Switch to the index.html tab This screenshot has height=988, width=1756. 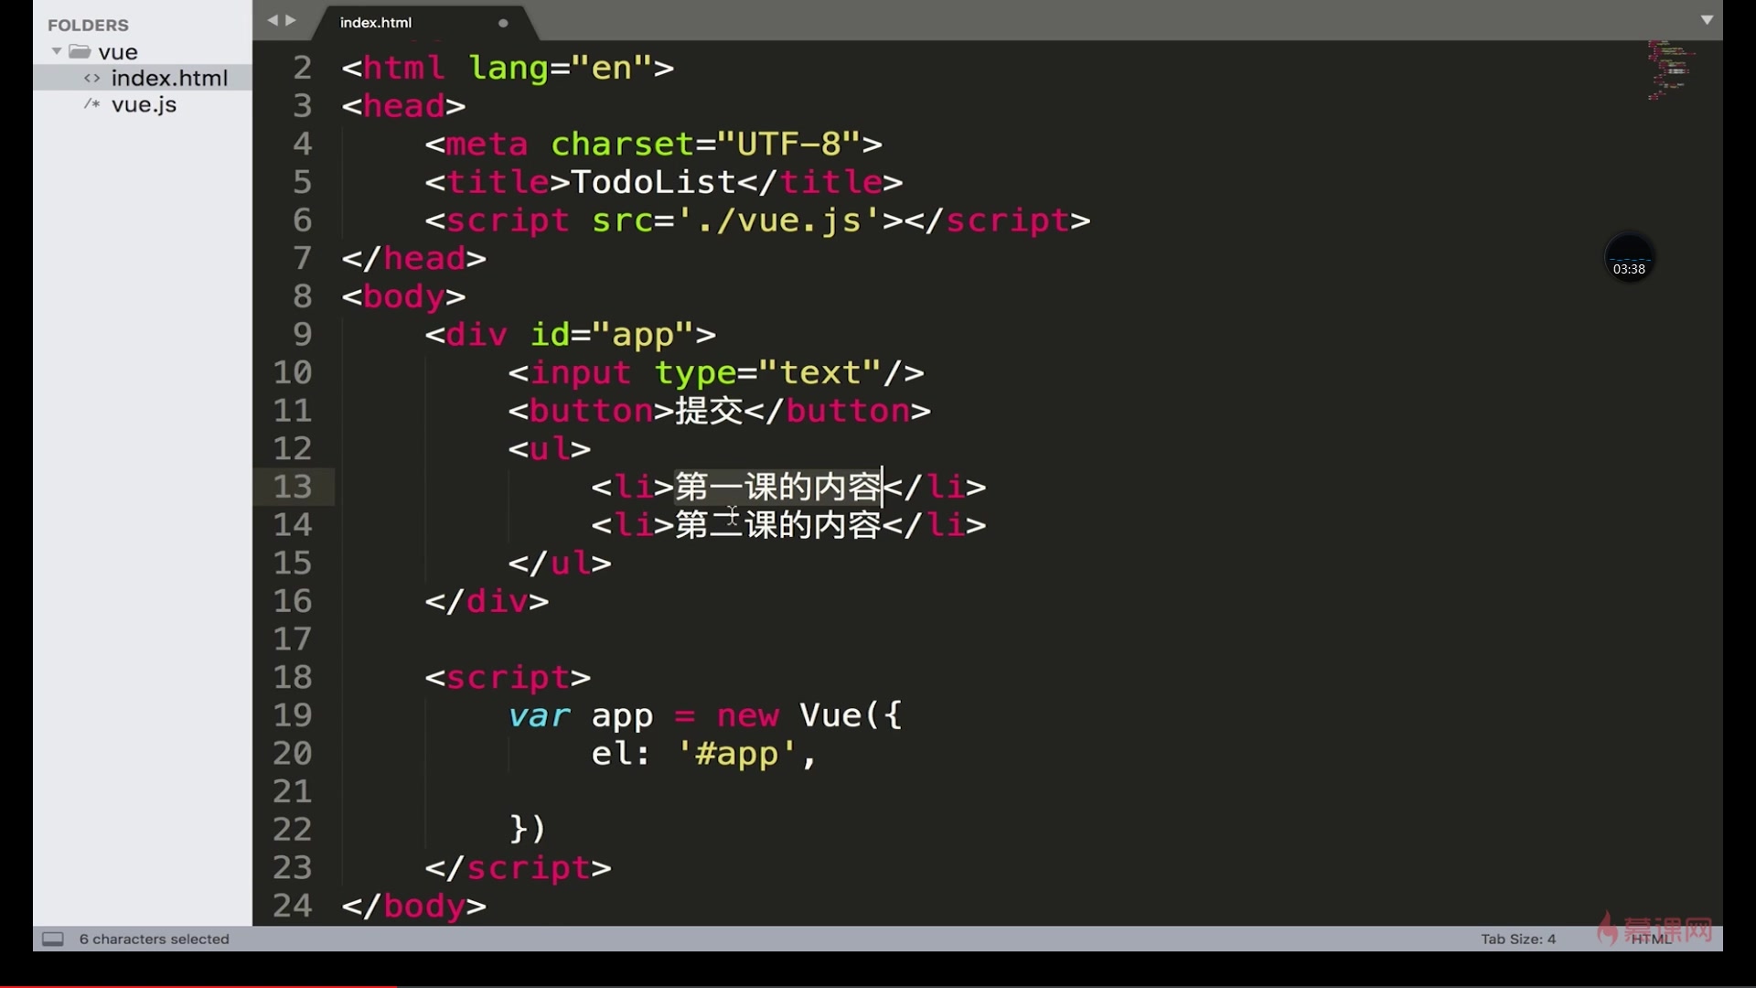point(376,23)
